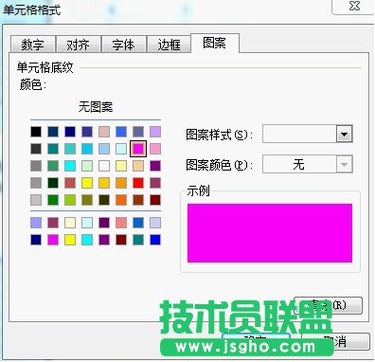The image size is (375, 362).
Task: Select the very dark green swatch
Action: pos(53,183)
